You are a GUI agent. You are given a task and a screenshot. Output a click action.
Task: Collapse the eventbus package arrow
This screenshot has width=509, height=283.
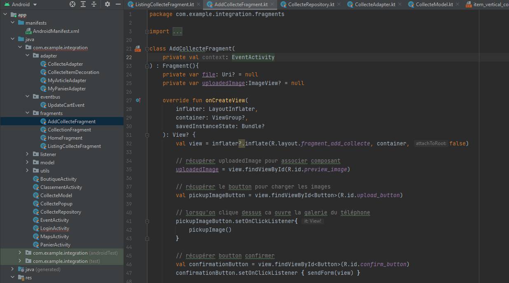[x=27, y=97]
